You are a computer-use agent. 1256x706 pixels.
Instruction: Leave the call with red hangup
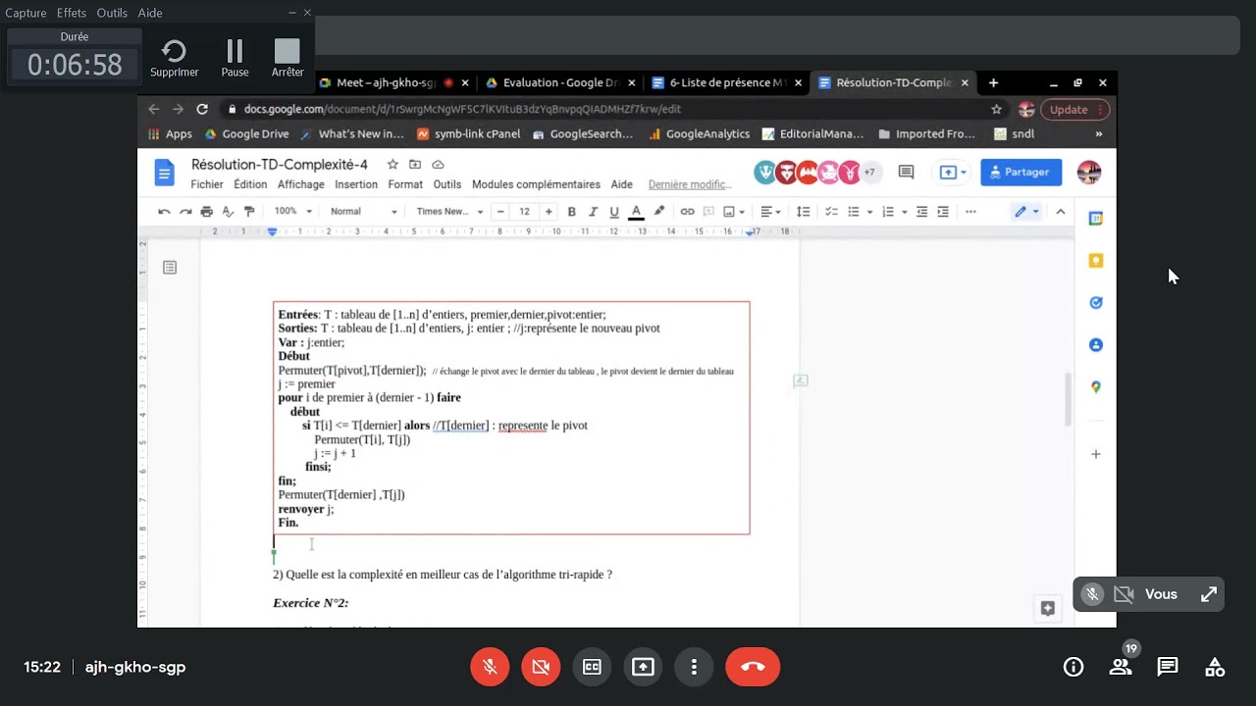point(753,667)
